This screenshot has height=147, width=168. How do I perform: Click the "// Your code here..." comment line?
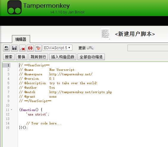[44, 123]
